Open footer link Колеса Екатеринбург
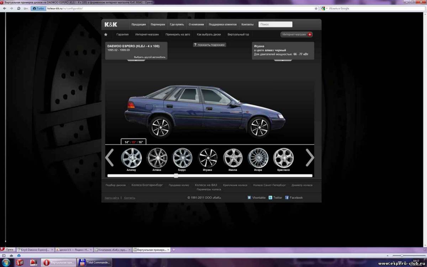The height and width of the screenshot is (267, 427). [147, 185]
